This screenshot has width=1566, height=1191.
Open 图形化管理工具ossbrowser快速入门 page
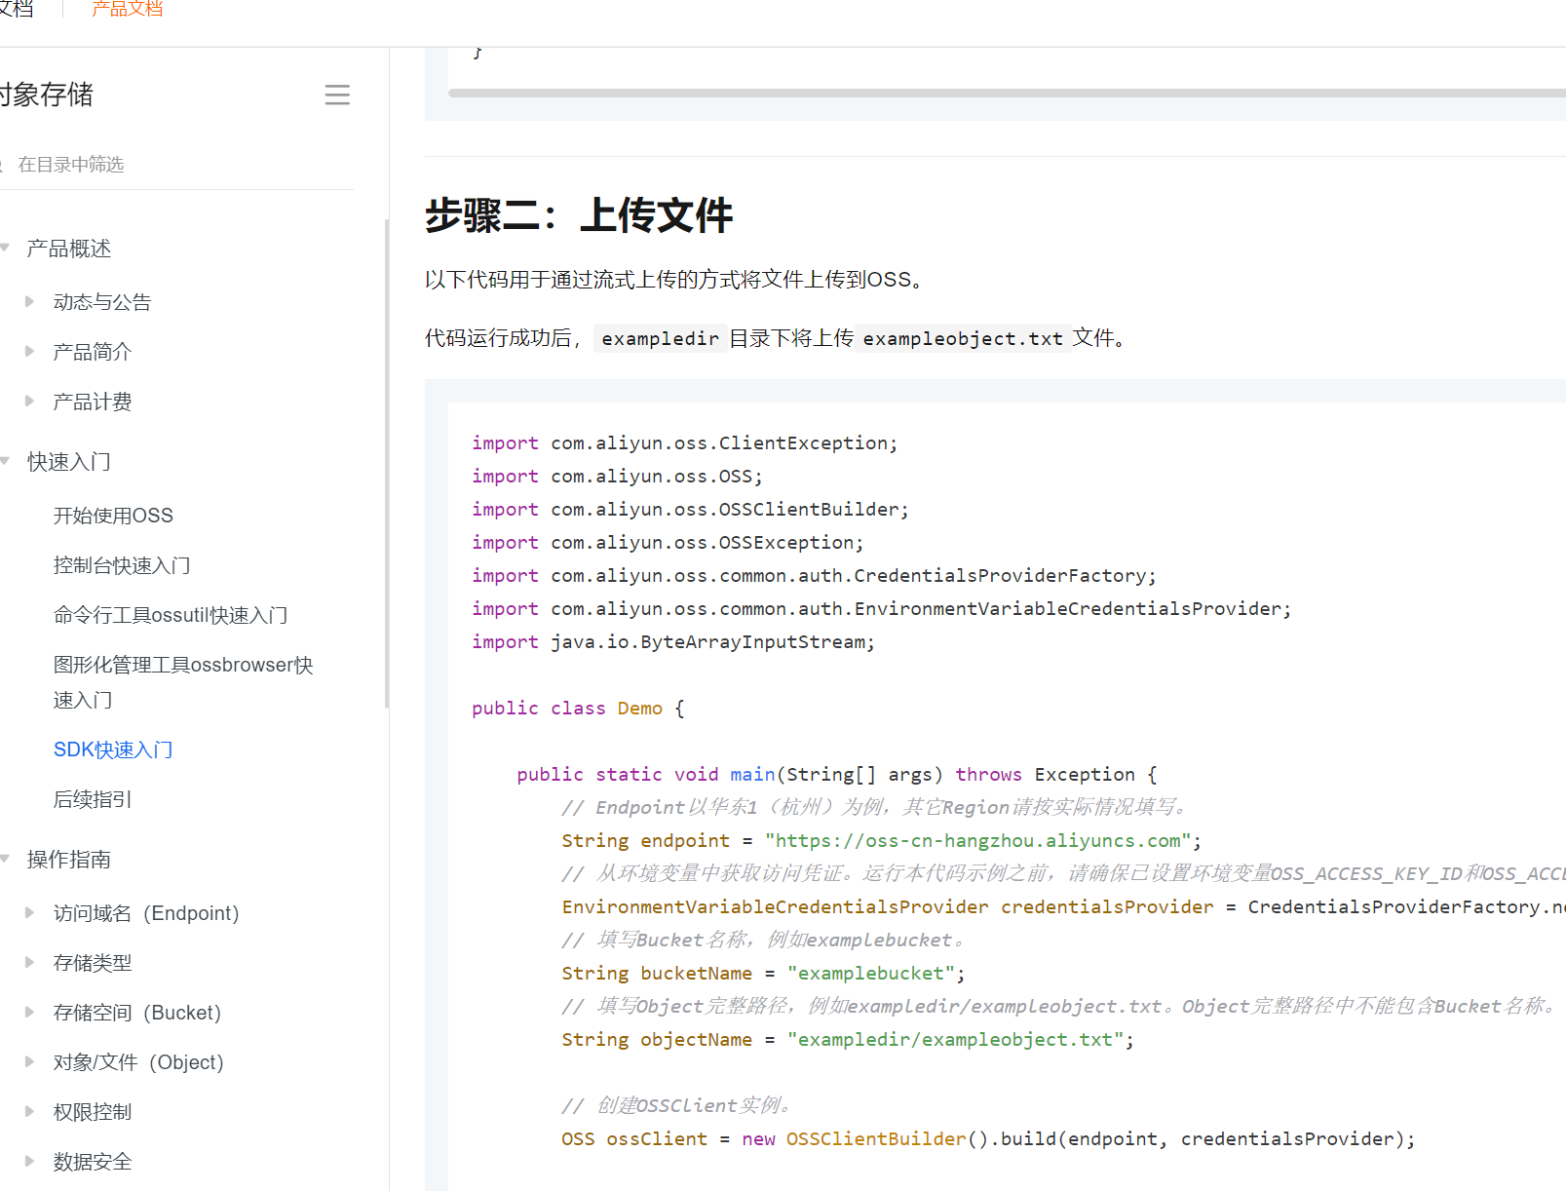point(183,682)
